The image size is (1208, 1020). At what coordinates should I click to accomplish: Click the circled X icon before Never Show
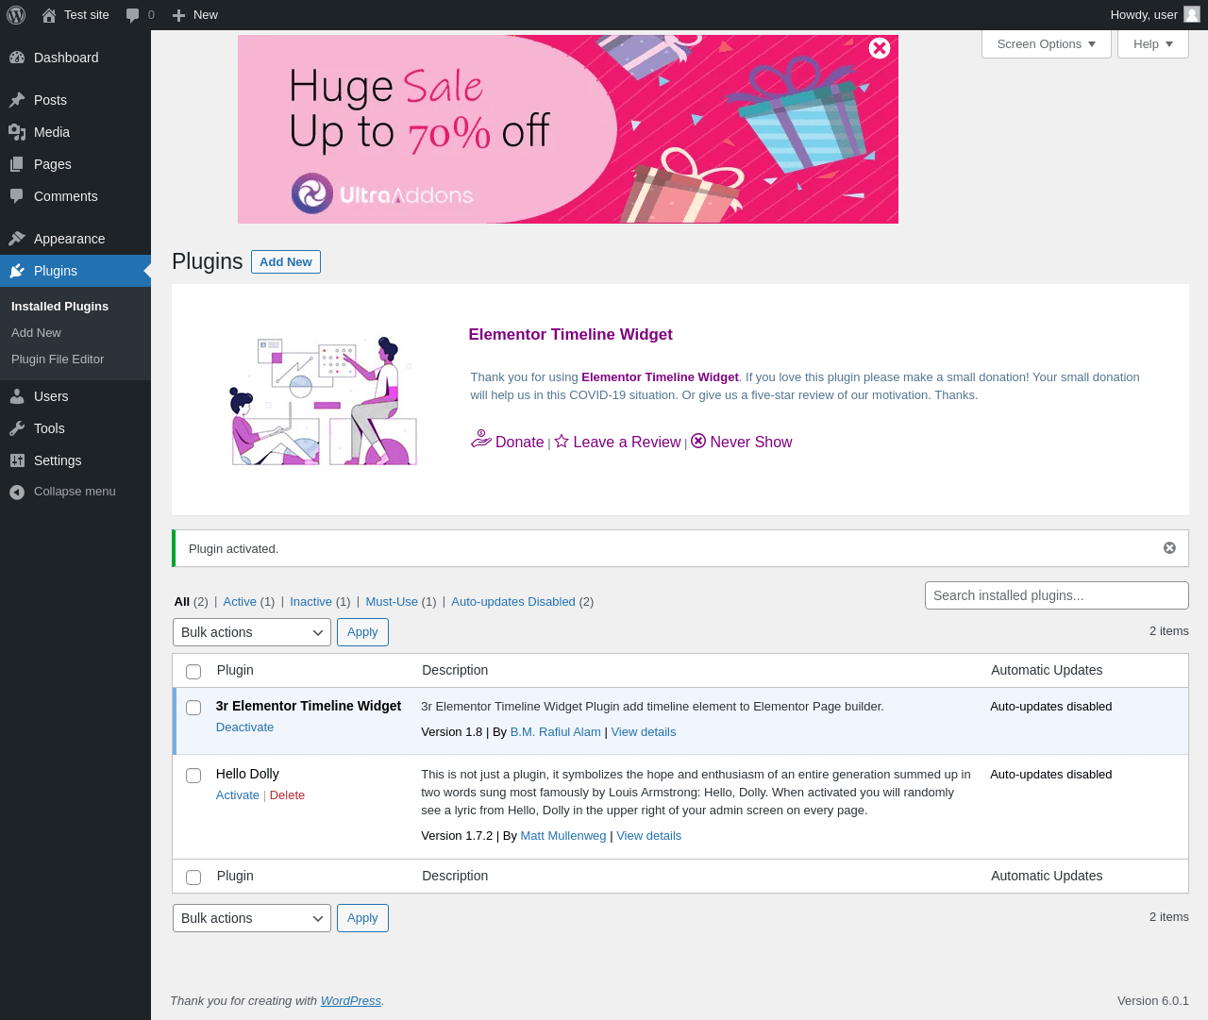(698, 441)
